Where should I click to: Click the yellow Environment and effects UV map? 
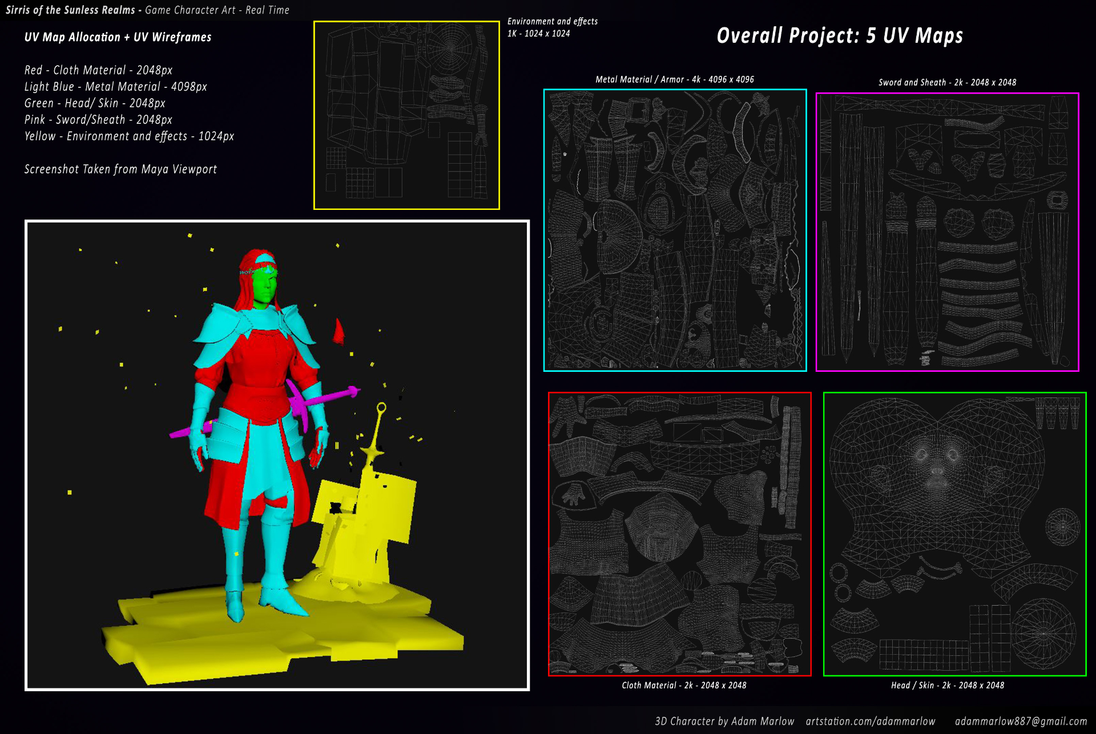pyautogui.click(x=406, y=115)
